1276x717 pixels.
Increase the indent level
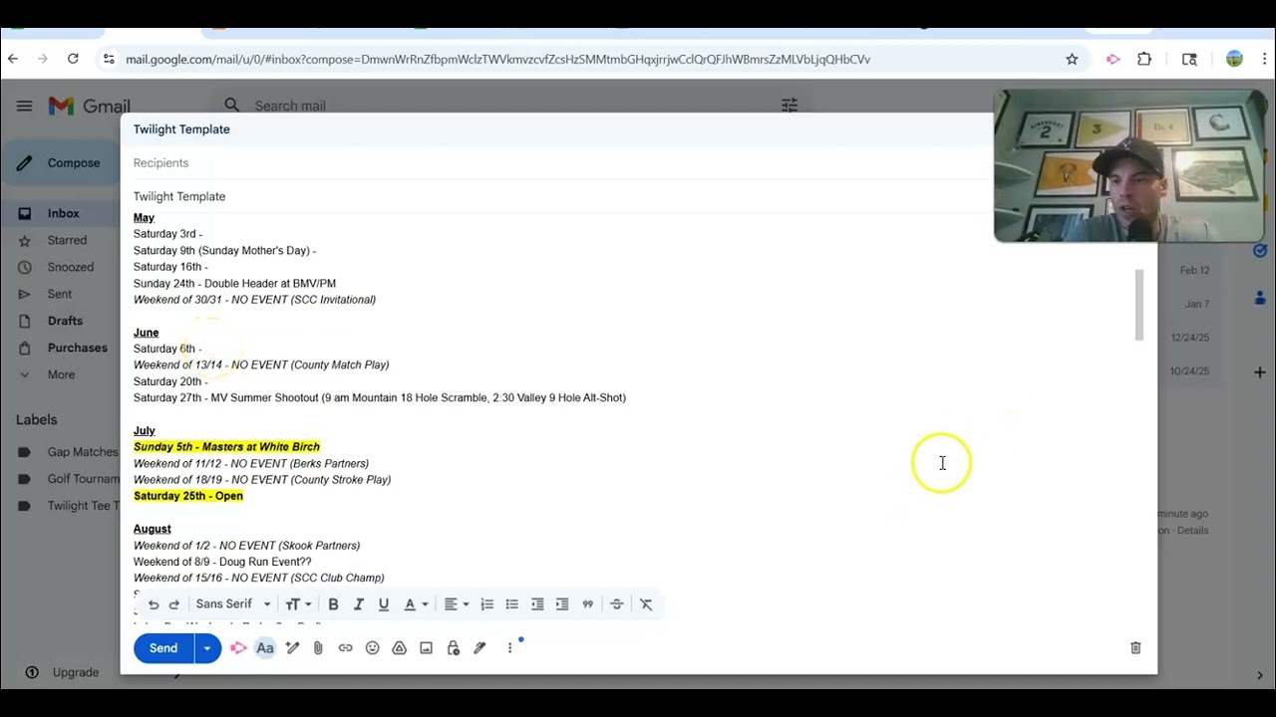click(x=562, y=604)
